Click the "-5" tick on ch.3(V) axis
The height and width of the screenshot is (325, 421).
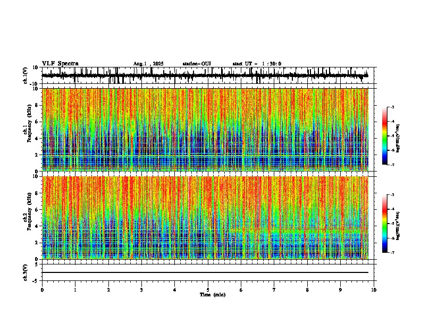click(36, 281)
